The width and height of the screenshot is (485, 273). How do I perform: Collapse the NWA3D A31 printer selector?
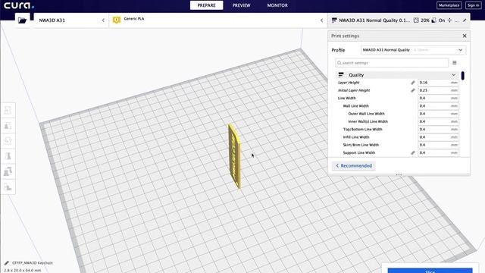103,20
